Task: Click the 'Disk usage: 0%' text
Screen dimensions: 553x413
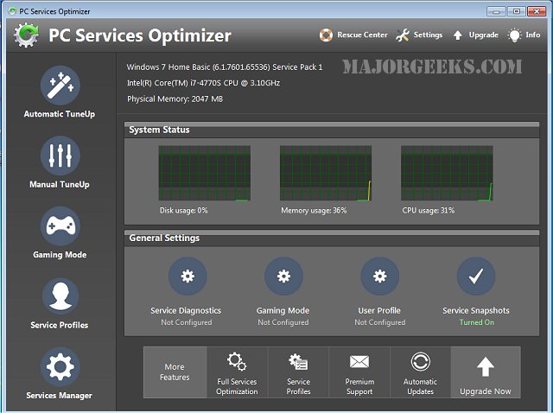Action: (x=184, y=211)
